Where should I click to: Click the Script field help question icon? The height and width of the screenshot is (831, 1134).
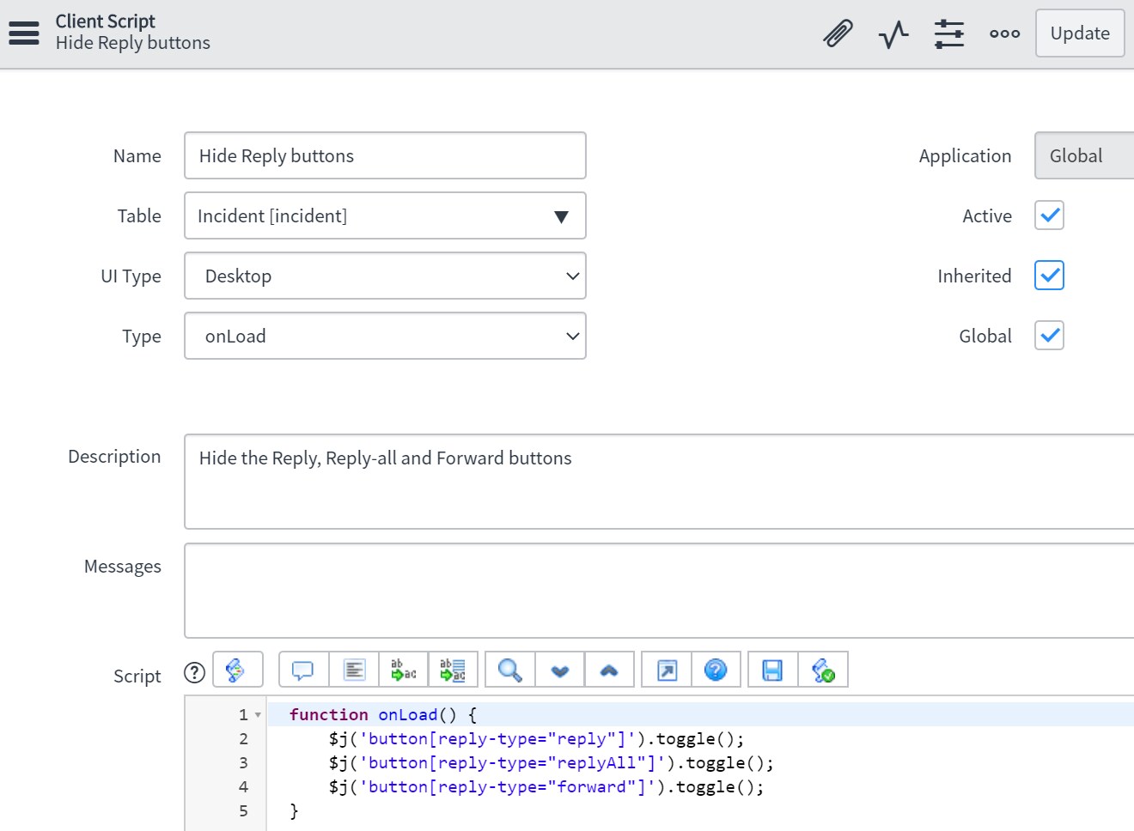(195, 672)
